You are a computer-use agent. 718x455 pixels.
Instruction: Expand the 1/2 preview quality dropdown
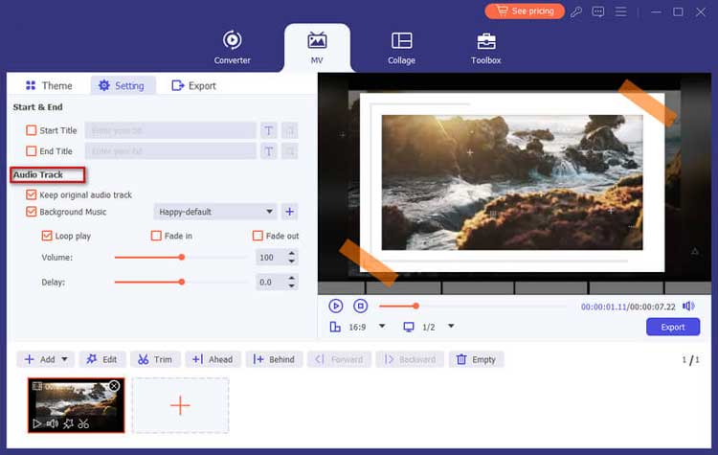[451, 327]
